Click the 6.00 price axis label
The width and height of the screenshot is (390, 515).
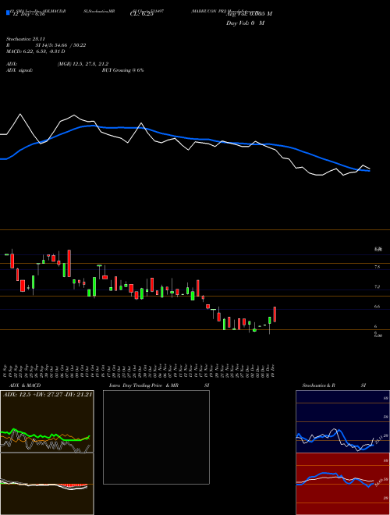[378, 336]
